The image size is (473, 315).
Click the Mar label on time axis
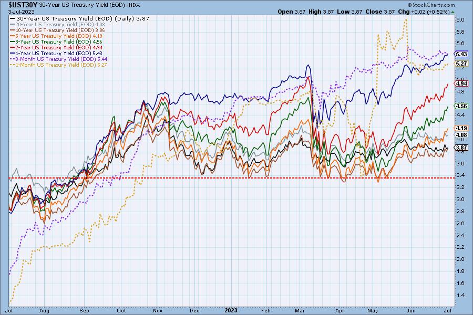(300, 310)
